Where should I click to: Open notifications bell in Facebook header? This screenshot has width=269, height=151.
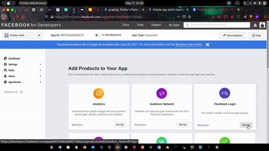(x=255, y=25)
